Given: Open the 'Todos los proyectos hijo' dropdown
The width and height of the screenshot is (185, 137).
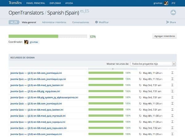Looking at the screenshot, I should [153, 64].
